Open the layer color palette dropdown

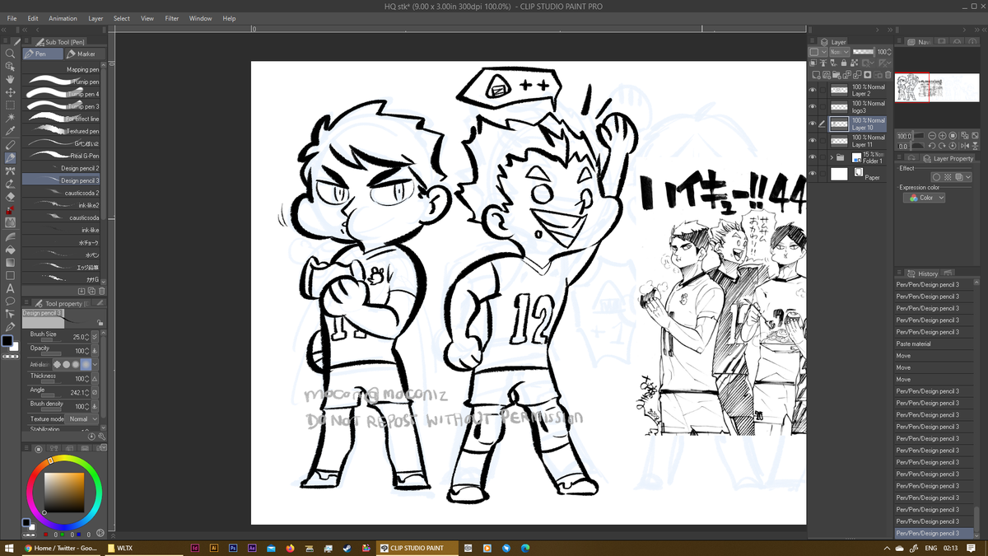tap(818, 52)
